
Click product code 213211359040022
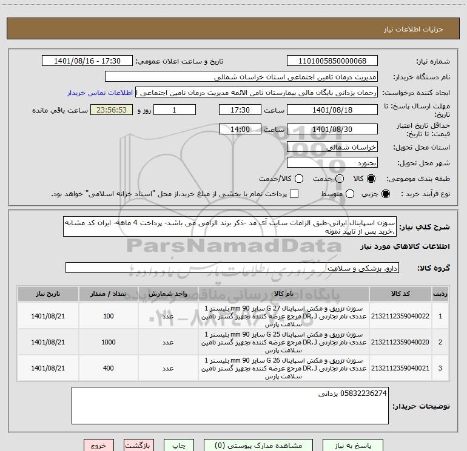[x=400, y=316]
